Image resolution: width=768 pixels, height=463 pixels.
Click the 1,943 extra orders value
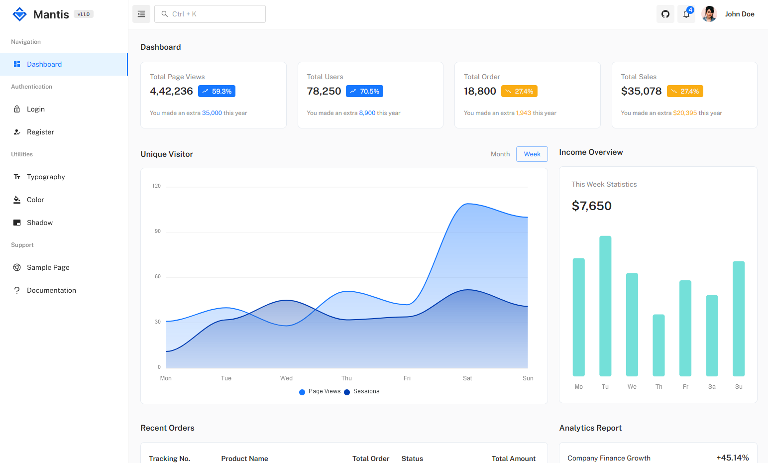[x=524, y=113]
